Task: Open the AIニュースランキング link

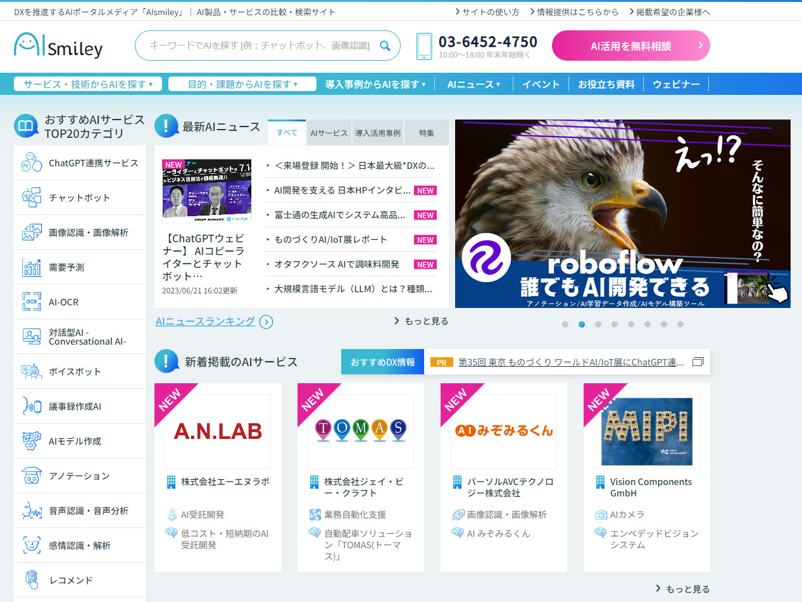Action: point(206,321)
